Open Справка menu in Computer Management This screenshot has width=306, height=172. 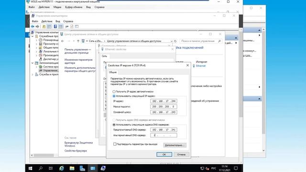coord(68,21)
